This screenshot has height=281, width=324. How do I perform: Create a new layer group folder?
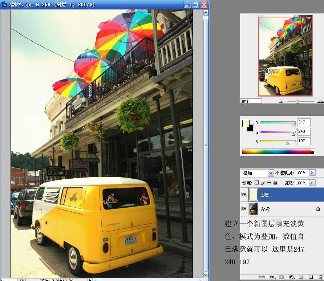click(301, 277)
